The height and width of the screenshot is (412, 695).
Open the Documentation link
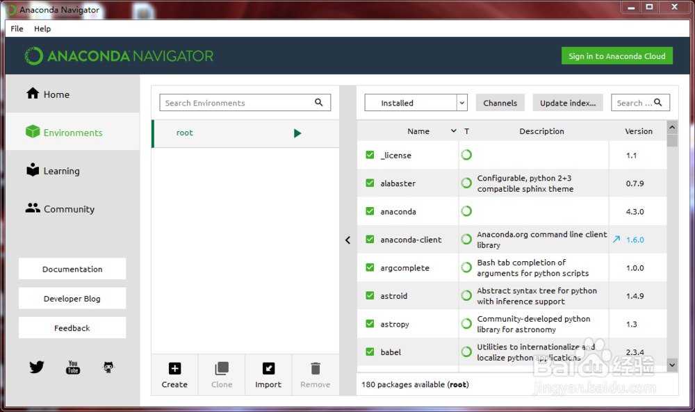[x=72, y=269]
